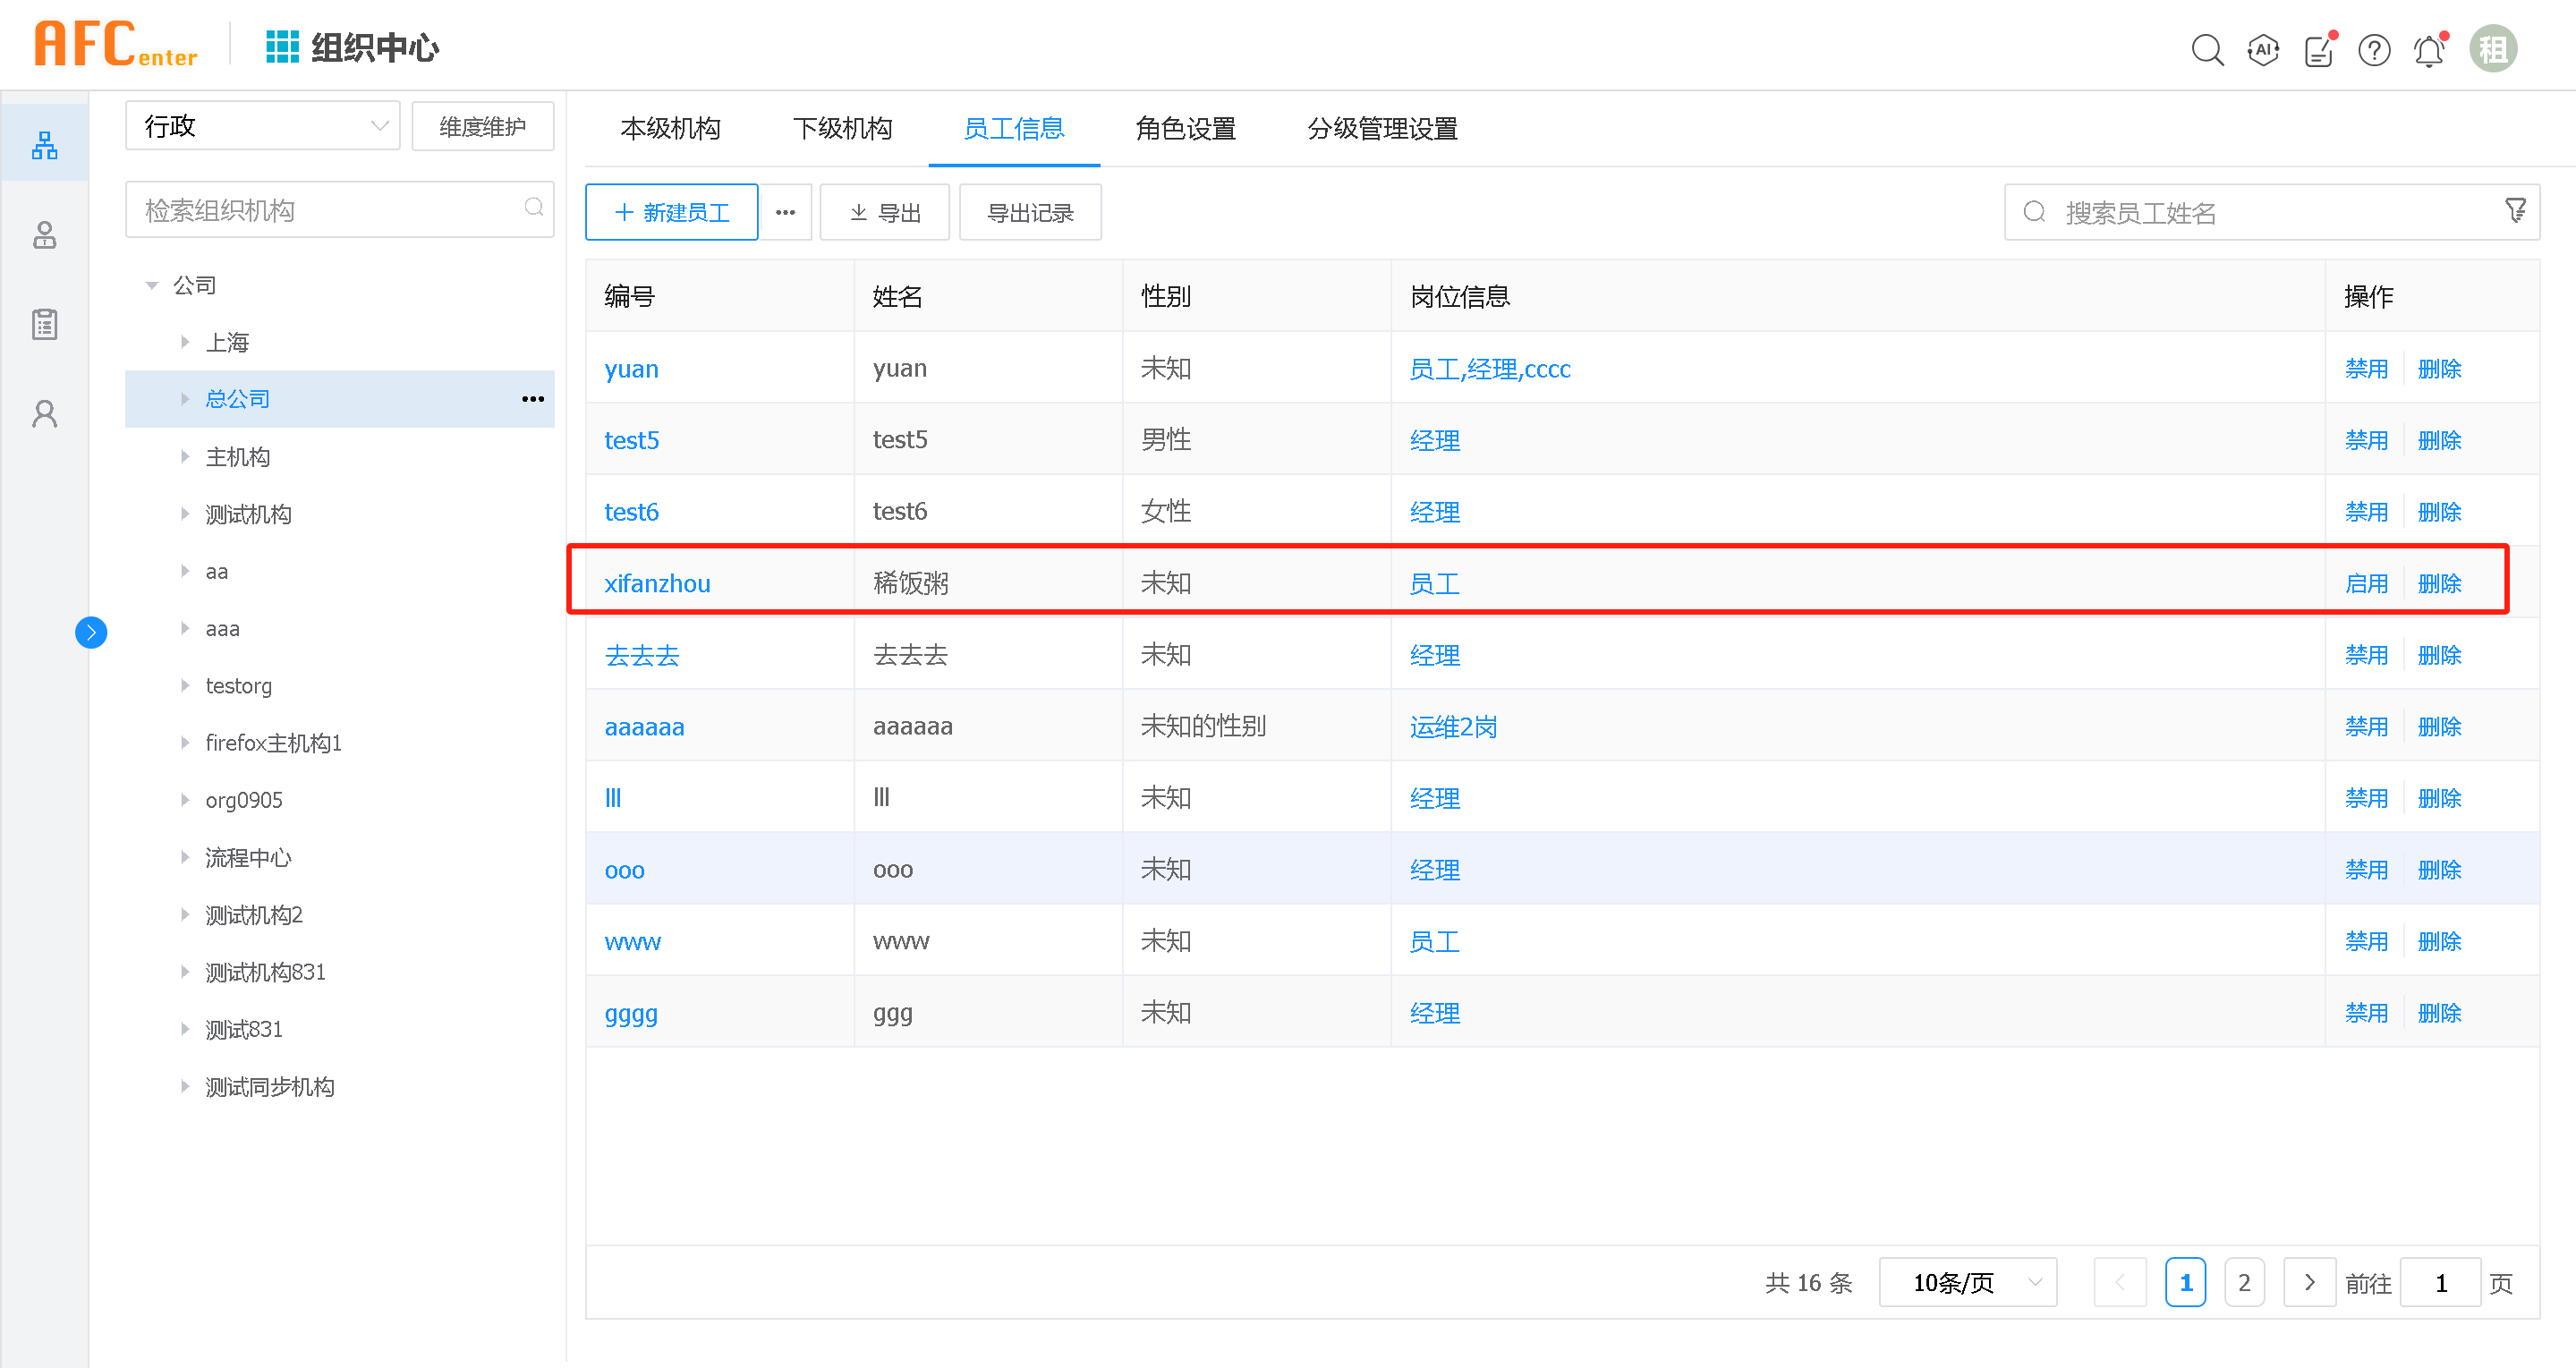The height and width of the screenshot is (1368, 2576).
Task: Click the help question mark icon
Action: point(2373,50)
